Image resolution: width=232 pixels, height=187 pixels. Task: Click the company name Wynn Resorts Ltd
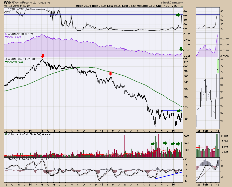click(x=25, y=3)
